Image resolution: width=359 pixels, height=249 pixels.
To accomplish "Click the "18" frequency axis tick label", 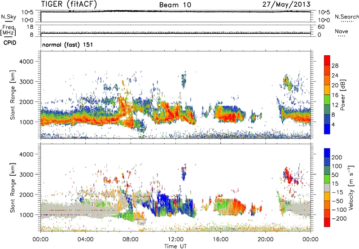I will (30, 27).
